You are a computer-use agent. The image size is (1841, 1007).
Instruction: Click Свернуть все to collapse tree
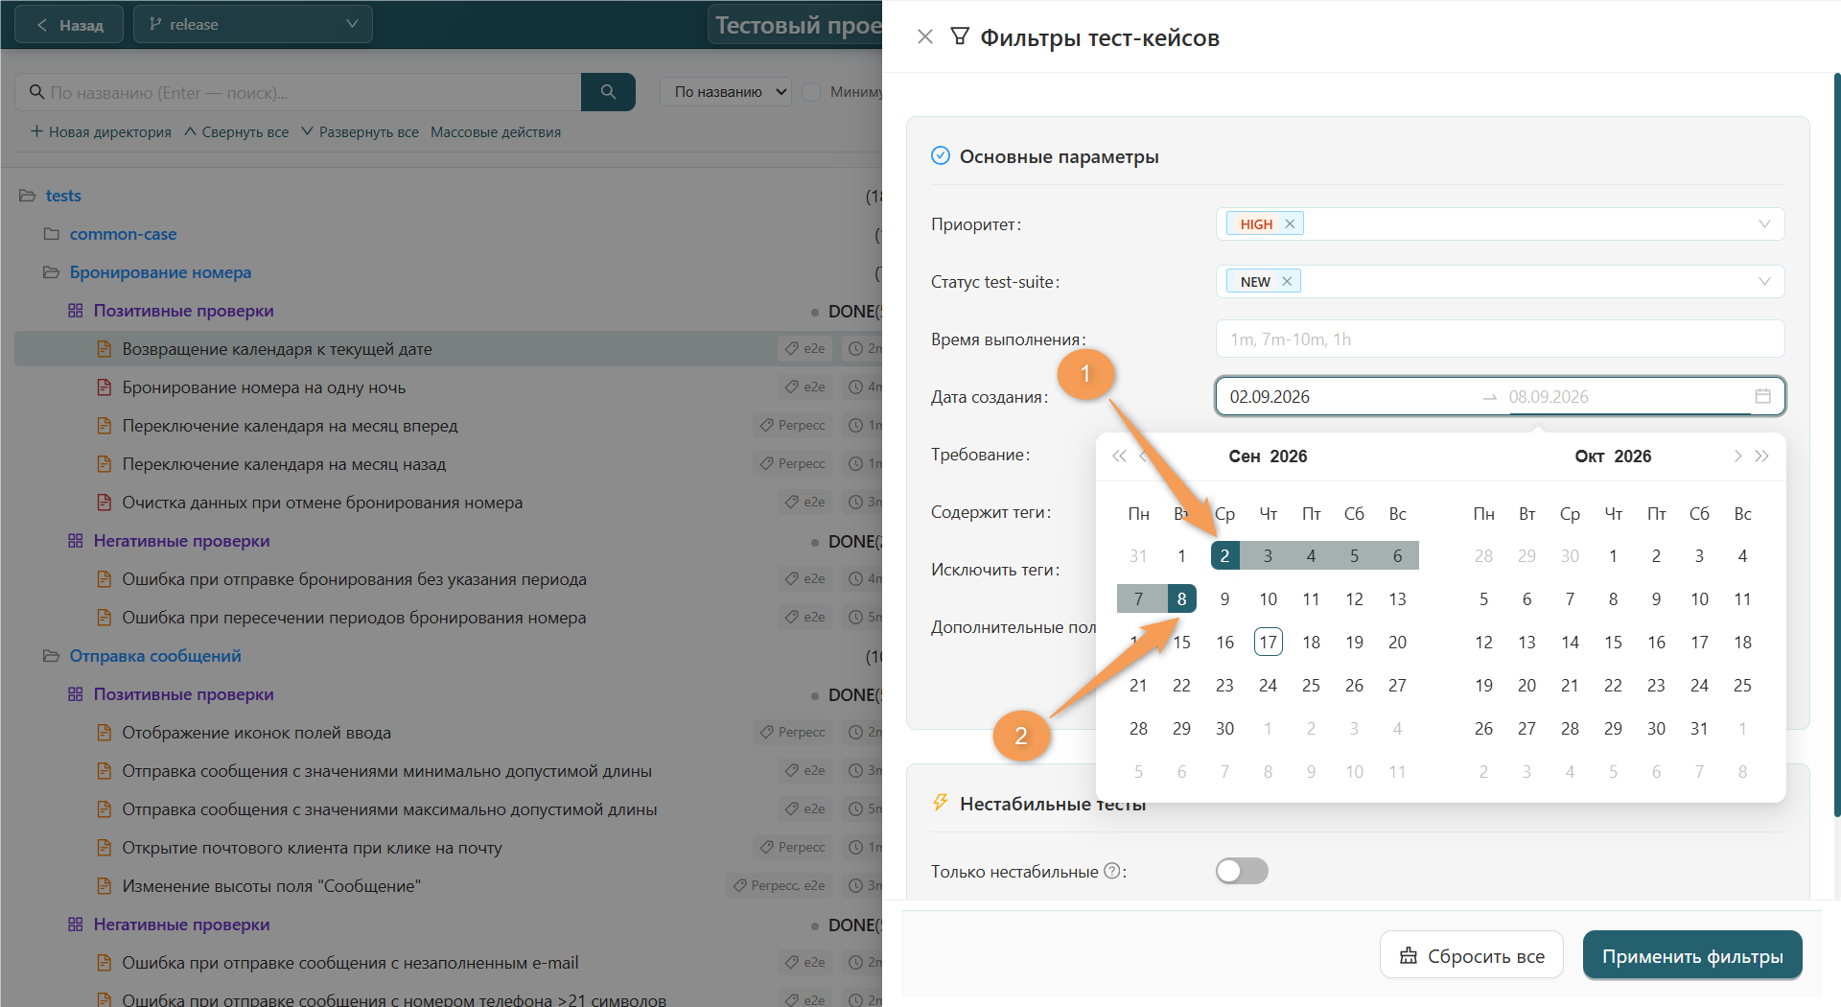coord(236,132)
